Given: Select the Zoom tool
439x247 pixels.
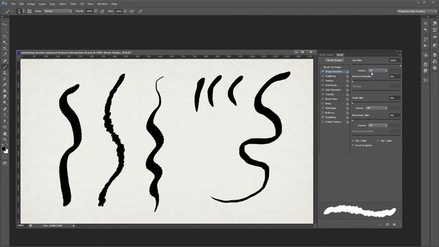Looking at the screenshot, I should pyautogui.click(x=5, y=139).
